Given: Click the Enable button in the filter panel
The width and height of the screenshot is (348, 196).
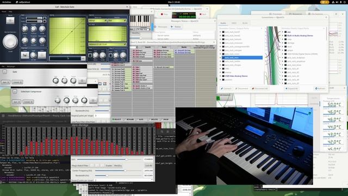Looking at the screenshot, I should pos(109,166).
